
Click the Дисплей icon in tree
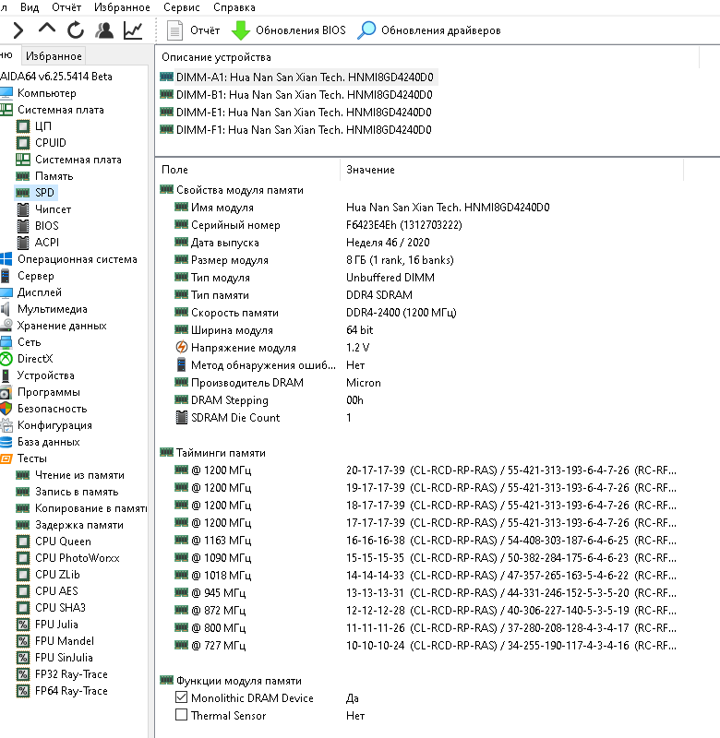[x=6, y=292]
